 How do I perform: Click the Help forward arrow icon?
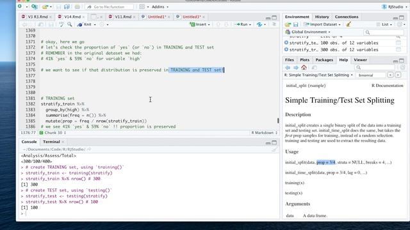click(296, 68)
